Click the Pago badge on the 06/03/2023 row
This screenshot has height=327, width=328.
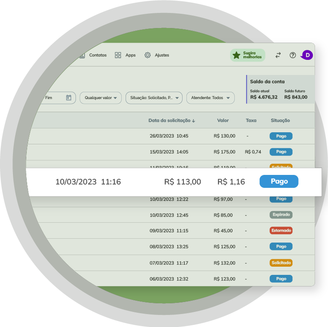click(281, 279)
